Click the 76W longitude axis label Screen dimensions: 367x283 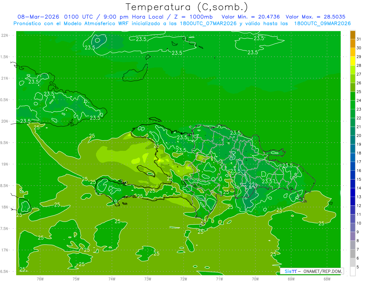point(40,279)
